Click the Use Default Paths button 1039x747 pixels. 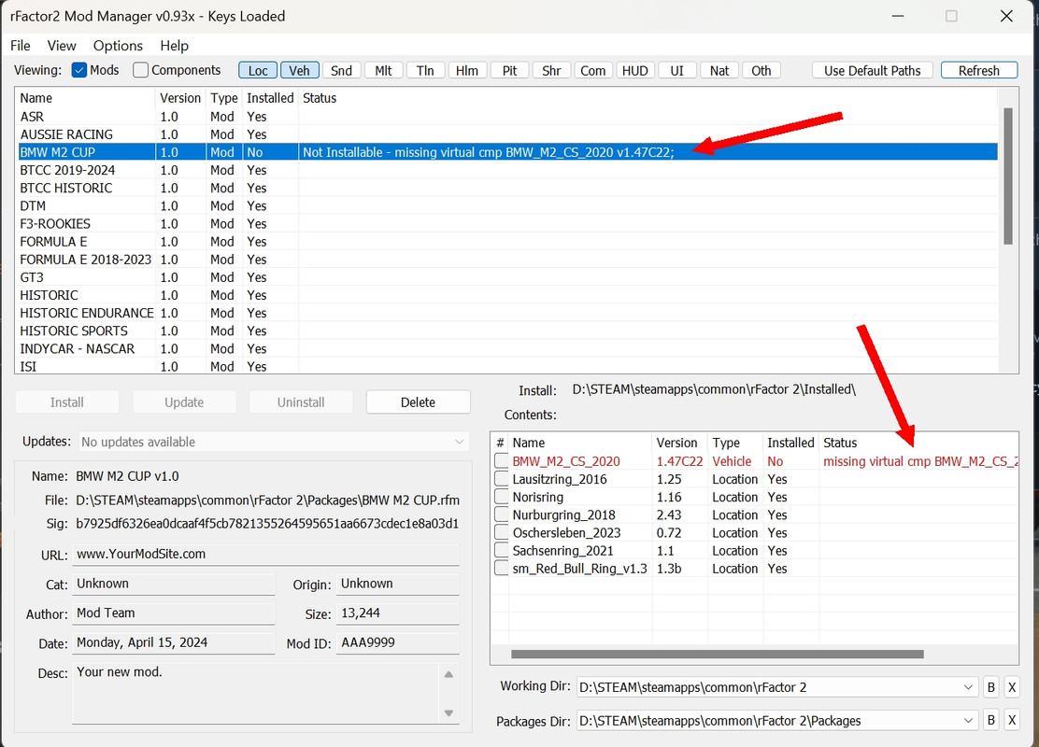point(872,71)
